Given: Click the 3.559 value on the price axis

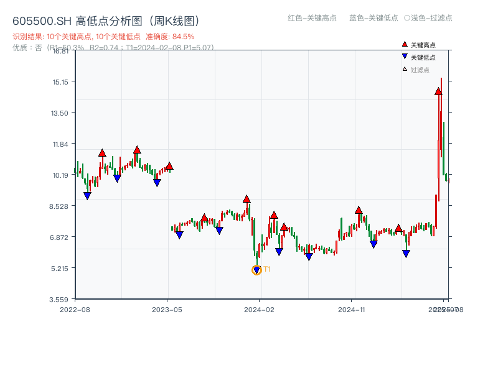Looking at the screenshot, I should tap(61, 299).
